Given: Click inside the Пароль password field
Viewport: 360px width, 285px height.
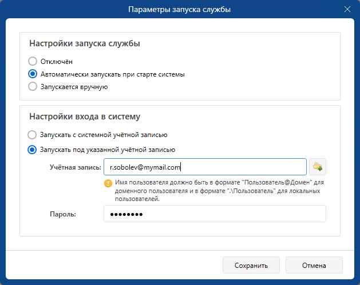Looking at the screenshot, I should click(x=215, y=214).
